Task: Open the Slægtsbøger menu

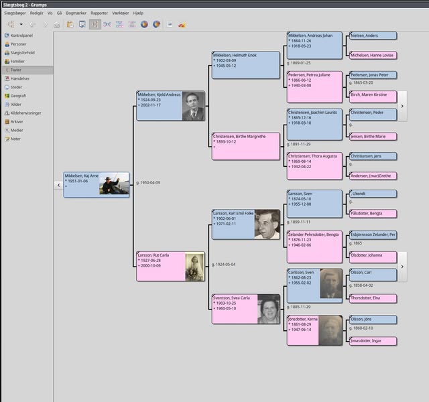Action: point(15,13)
